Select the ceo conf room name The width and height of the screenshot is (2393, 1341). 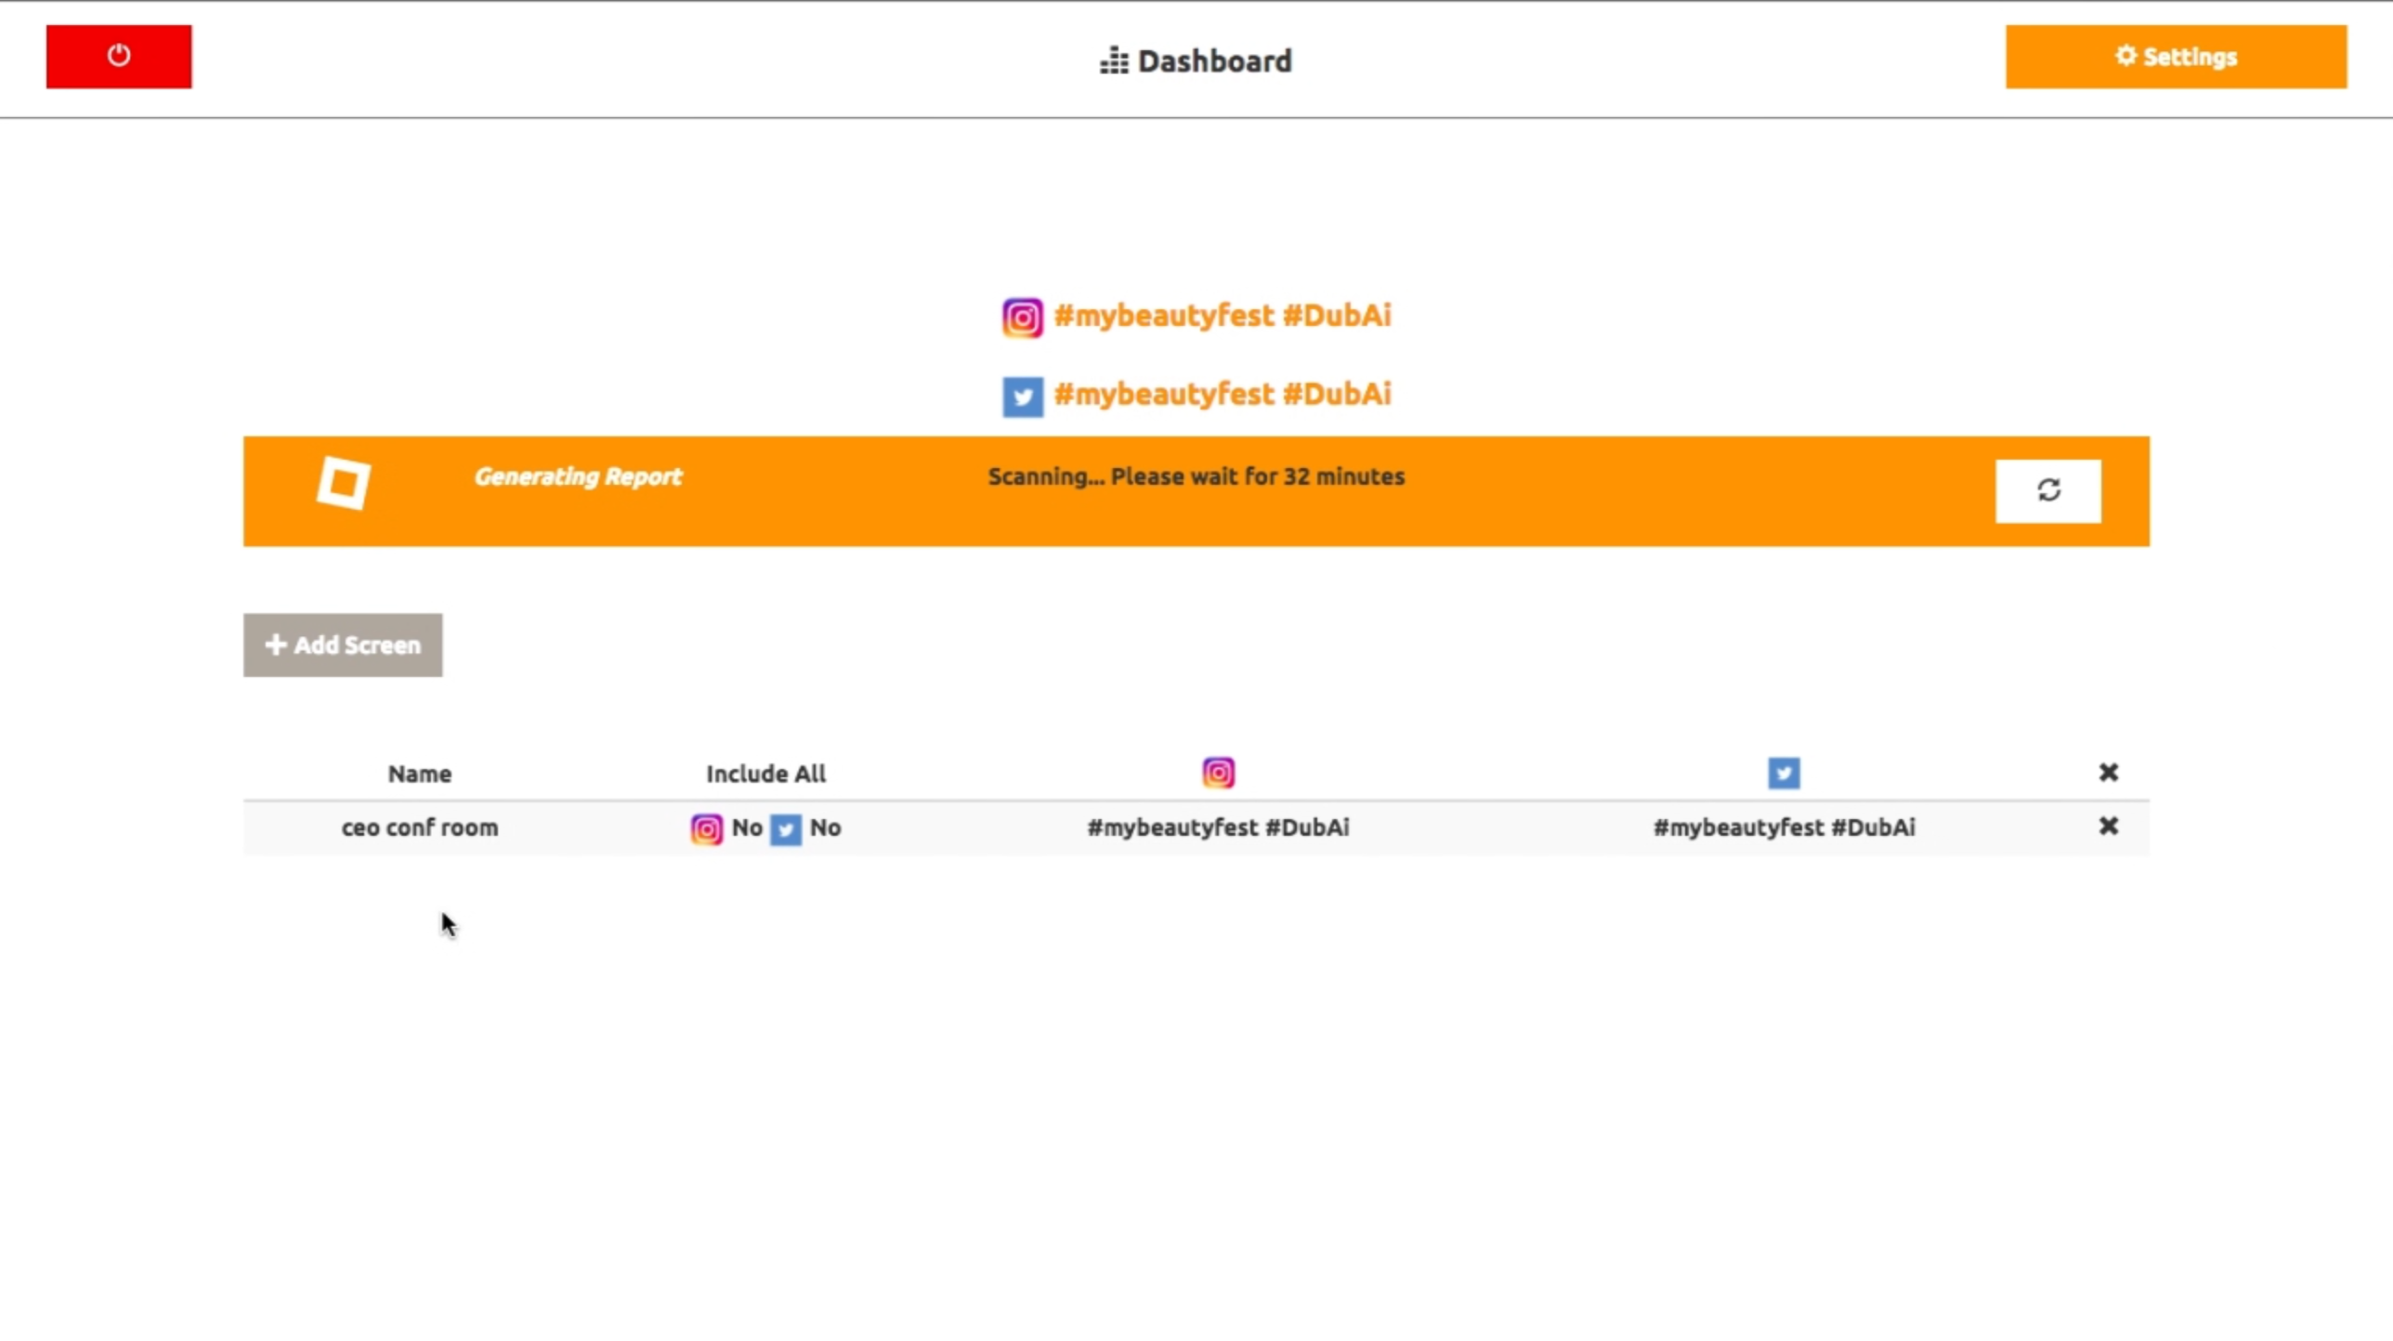tap(419, 827)
